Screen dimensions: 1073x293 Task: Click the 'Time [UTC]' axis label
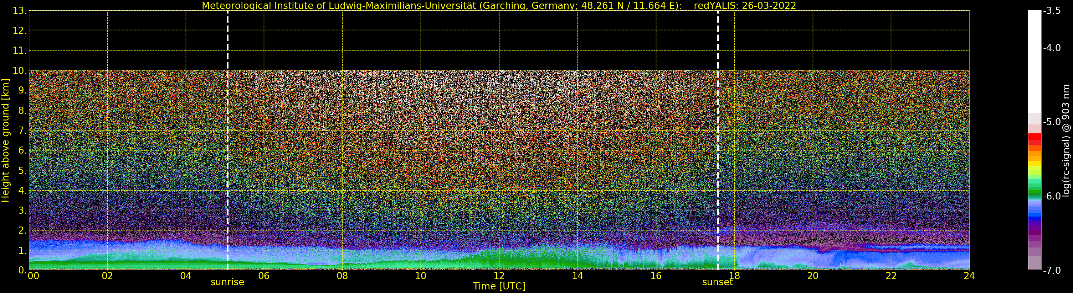tap(499, 286)
